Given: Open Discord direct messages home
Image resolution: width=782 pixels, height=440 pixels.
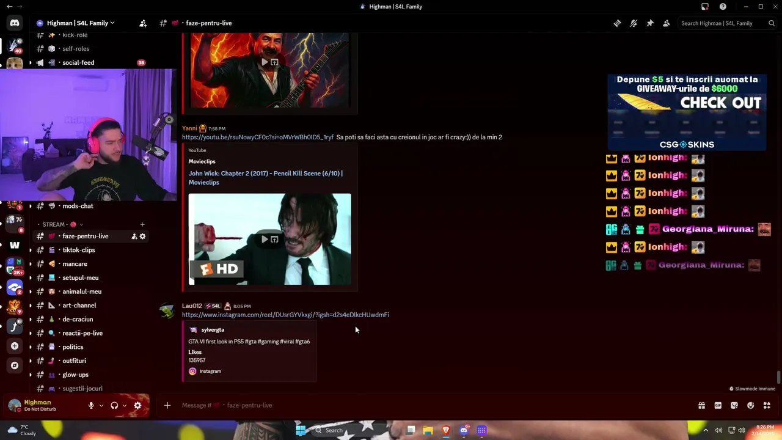Looking at the screenshot, I should pyautogui.click(x=15, y=23).
